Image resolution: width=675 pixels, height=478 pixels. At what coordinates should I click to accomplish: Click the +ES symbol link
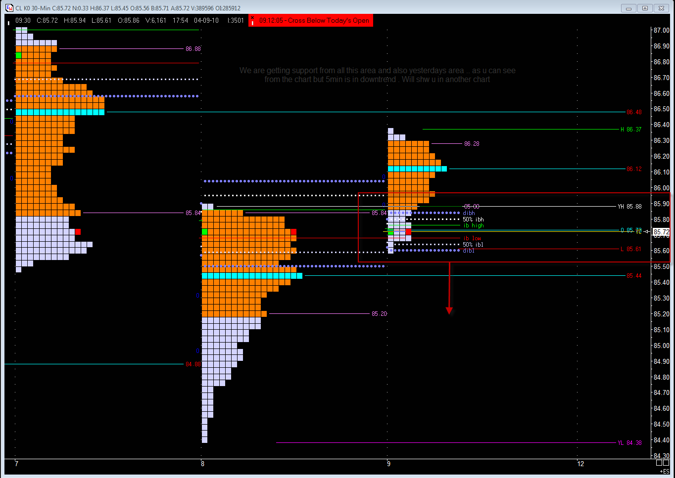coord(665,472)
